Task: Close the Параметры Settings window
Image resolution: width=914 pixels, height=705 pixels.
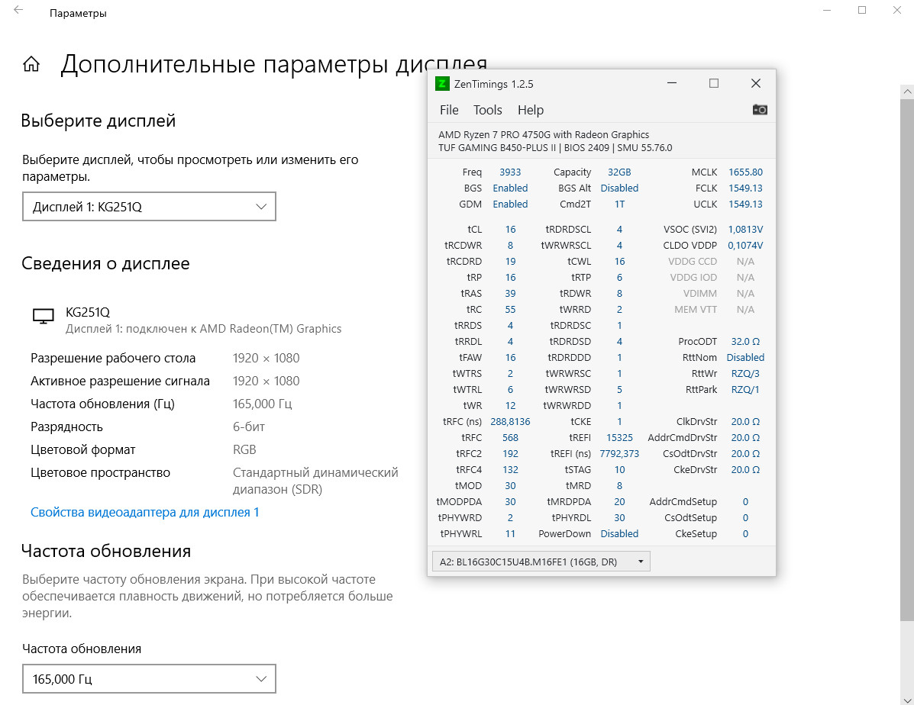Action: [x=897, y=10]
